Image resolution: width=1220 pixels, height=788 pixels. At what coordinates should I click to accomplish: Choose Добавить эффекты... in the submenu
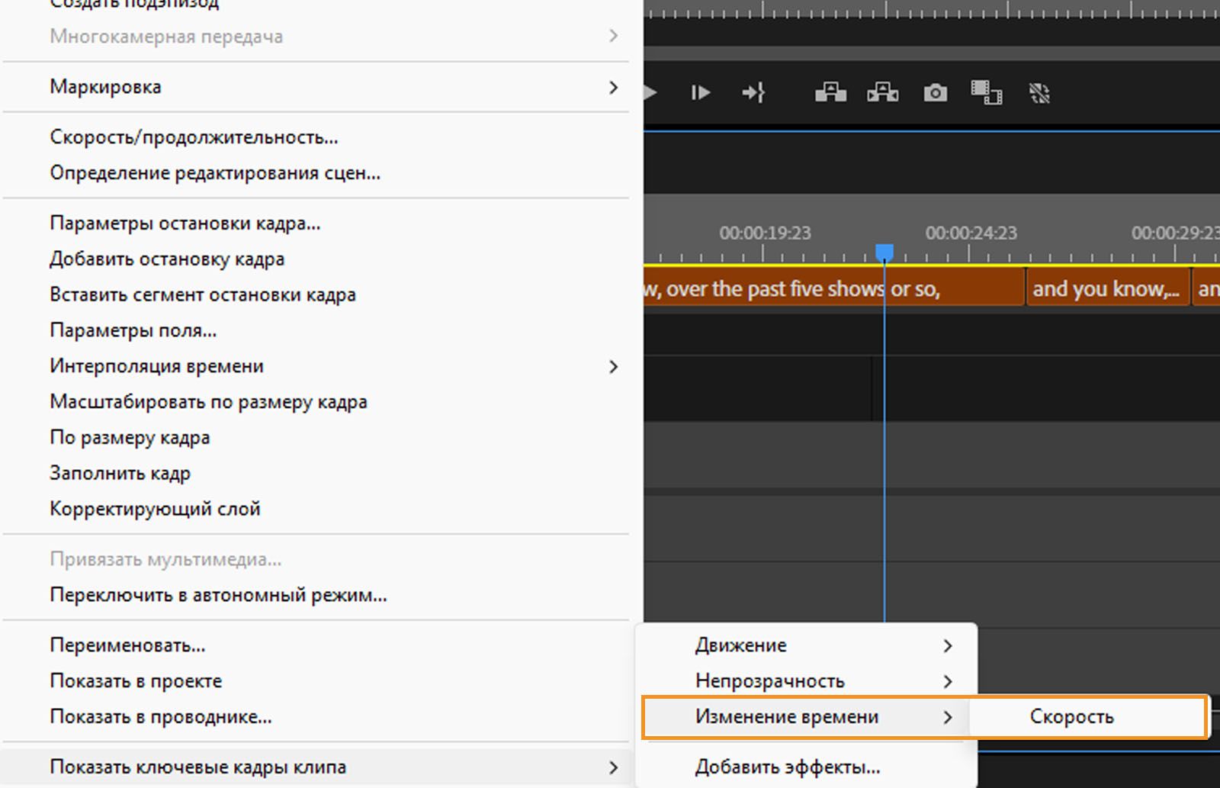pyautogui.click(x=807, y=767)
